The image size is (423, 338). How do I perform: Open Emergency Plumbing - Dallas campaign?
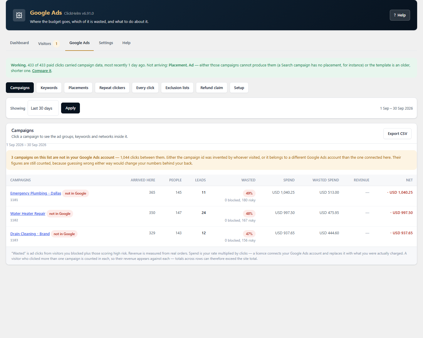[36, 193]
